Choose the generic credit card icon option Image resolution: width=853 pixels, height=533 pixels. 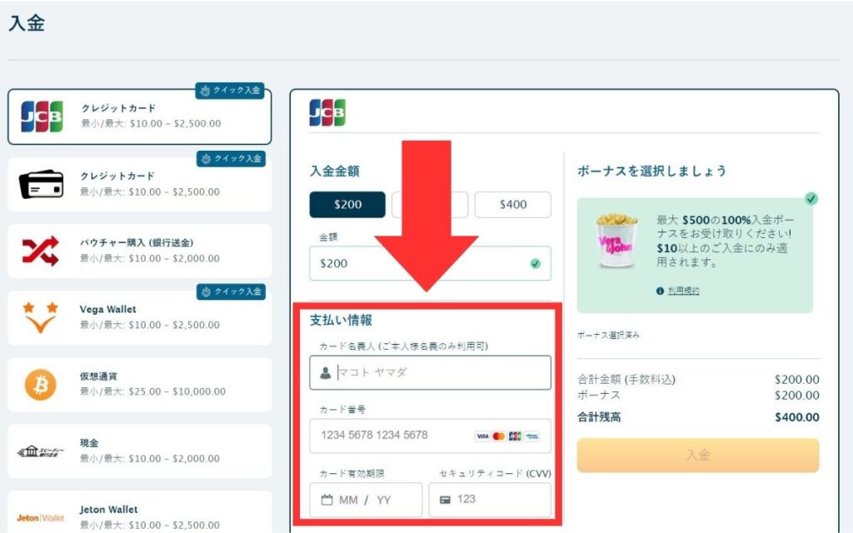point(41,184)
